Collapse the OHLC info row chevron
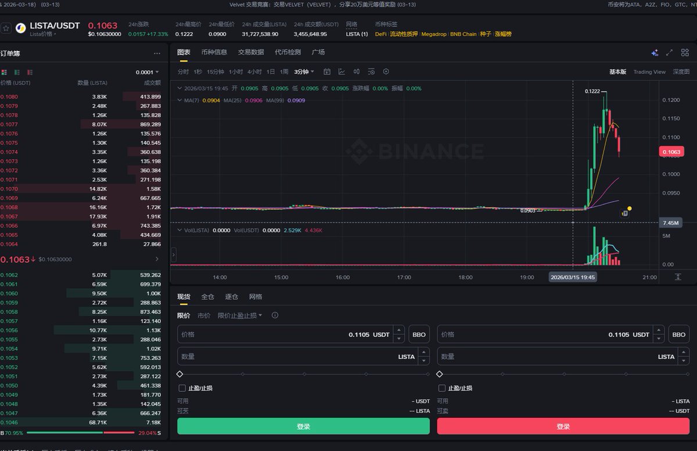This screenshot has width=697, height=451. (179, 88)
